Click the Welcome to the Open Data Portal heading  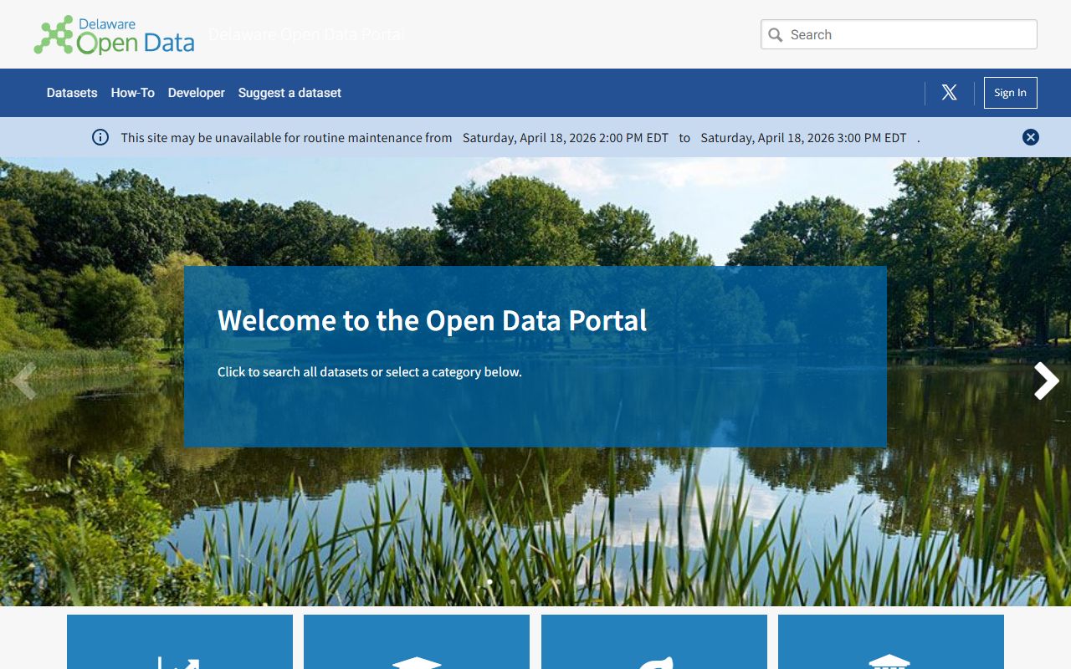[x=433, y=320]
